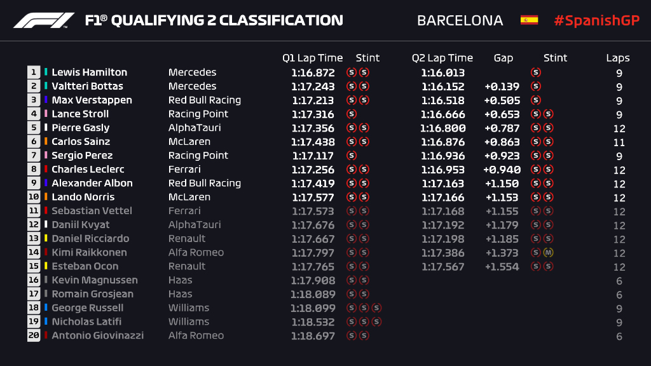Select the Q1 Lap Time column header
Image resolution: width=651 pixels, height=366 pixels.
(x=312, y=58)
